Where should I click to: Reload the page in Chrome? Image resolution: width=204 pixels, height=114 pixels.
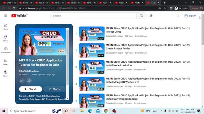tap(14, 8)
